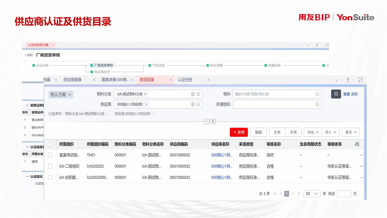The width and height of the screenshot is (387, 218).
Task: Select the lch-二级组织 row checkbox
Action: pyautogui.click(x=50, y=166)
